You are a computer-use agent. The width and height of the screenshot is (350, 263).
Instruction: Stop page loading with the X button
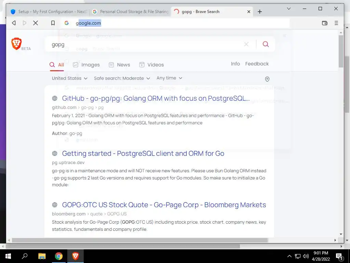pyautogui.click(x=36, y=23)
